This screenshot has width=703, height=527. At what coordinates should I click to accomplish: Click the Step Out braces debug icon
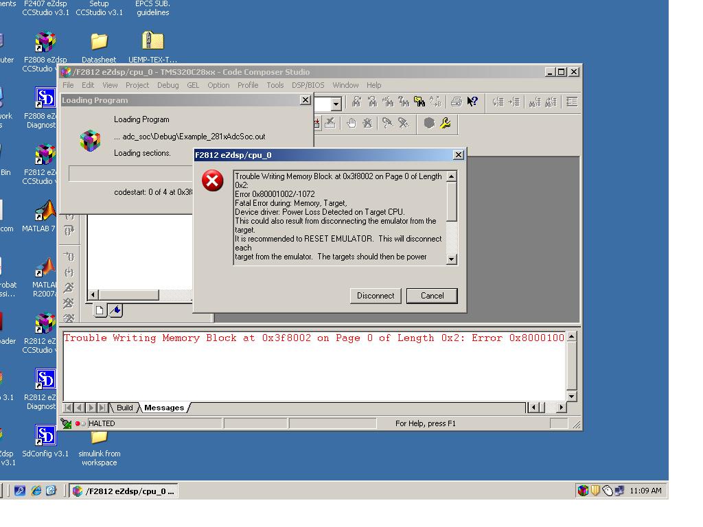pos(69,231)
